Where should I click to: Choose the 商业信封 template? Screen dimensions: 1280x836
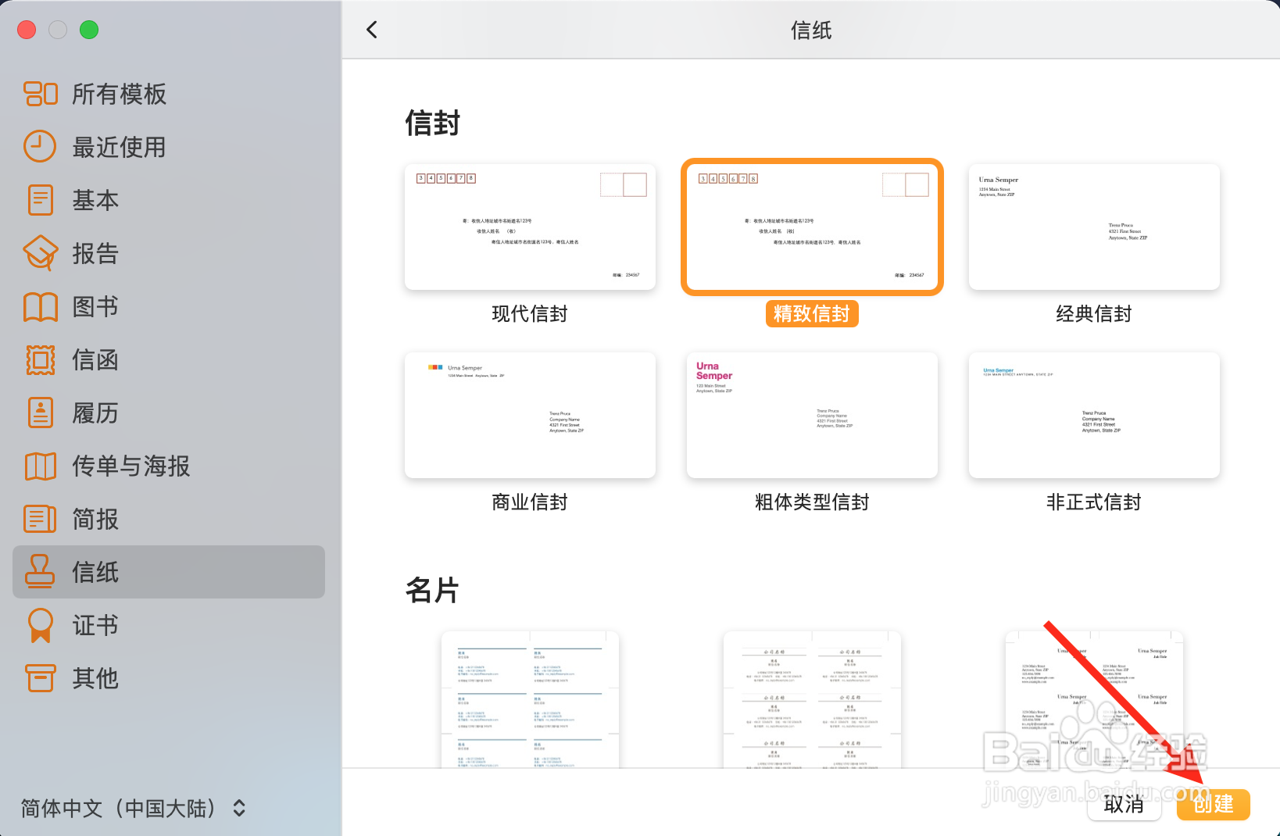click(530, 415)
